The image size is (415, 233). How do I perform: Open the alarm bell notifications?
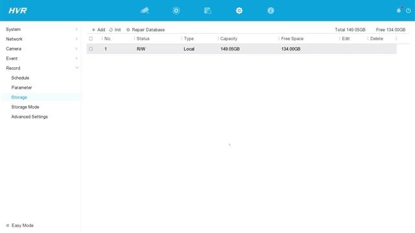399,10
